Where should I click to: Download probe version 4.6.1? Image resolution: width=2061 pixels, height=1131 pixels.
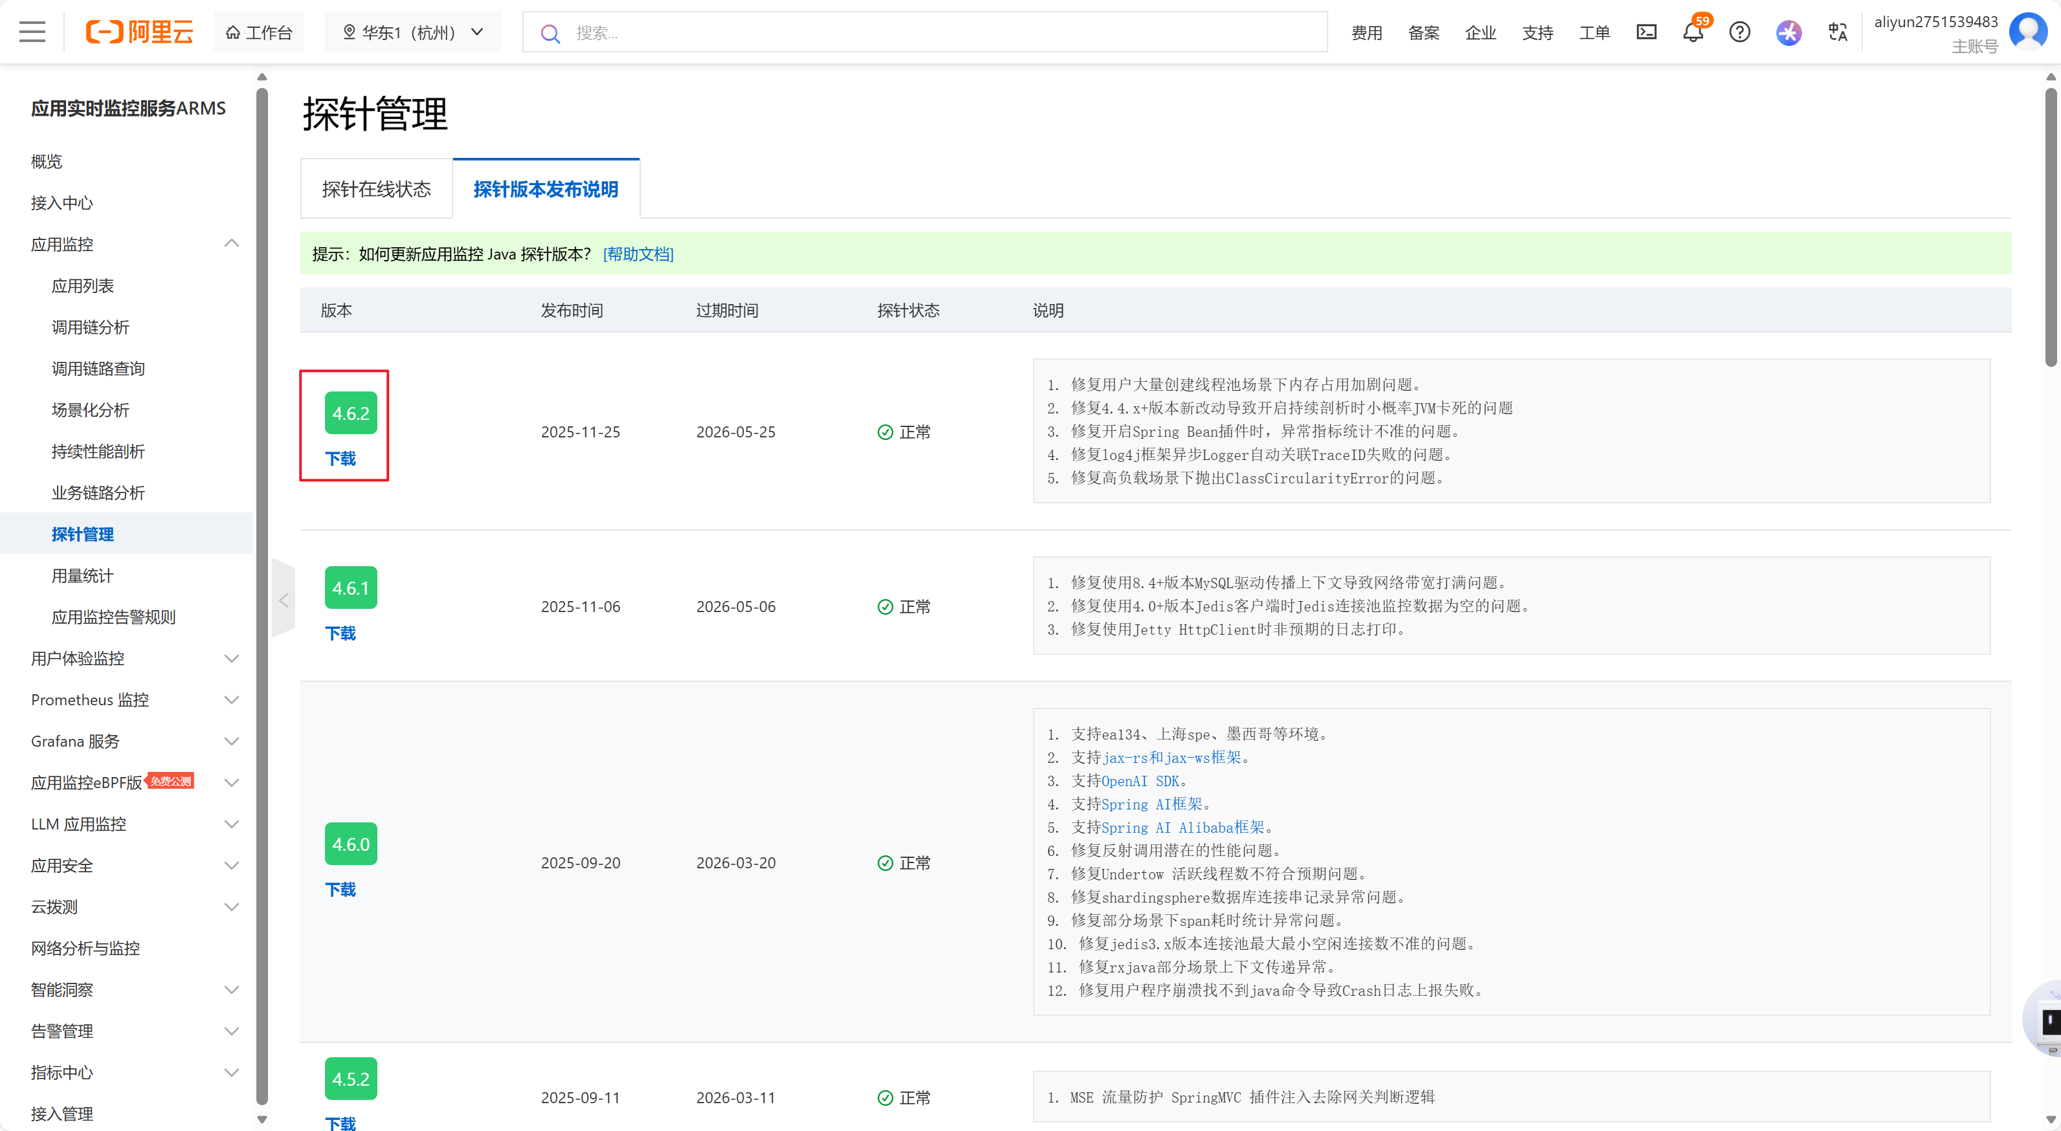point(340,633)
